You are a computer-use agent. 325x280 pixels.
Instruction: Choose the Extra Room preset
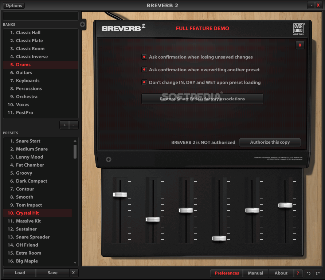pos(38,253)
